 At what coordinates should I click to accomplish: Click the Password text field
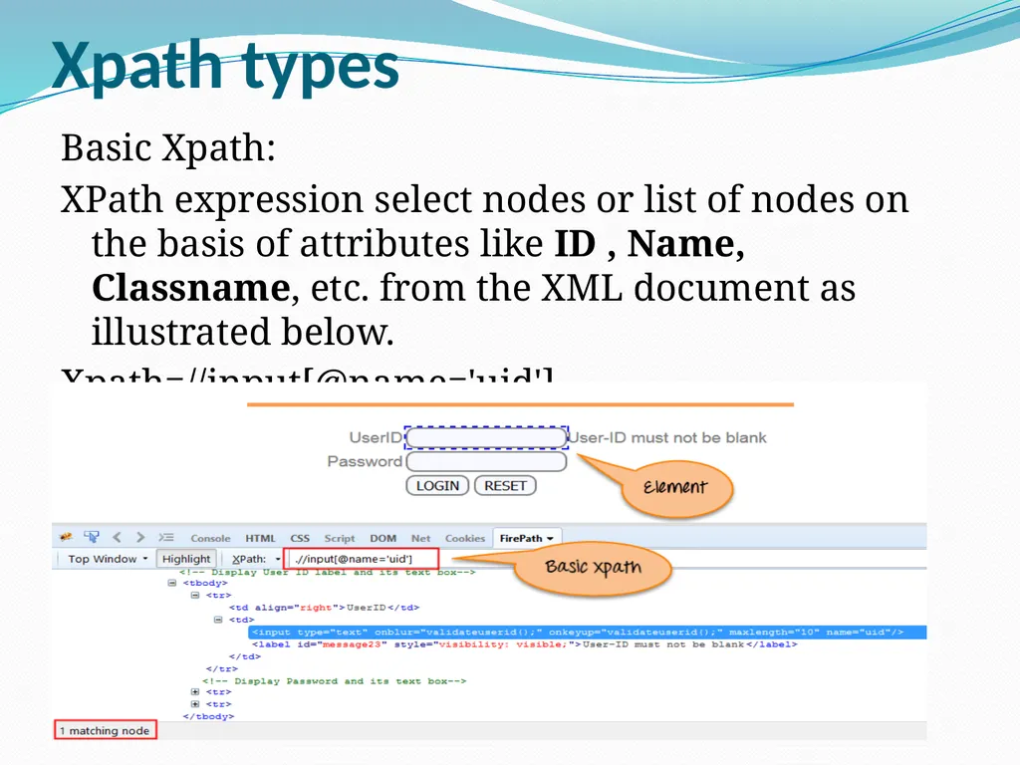click(x=486, y=462)
